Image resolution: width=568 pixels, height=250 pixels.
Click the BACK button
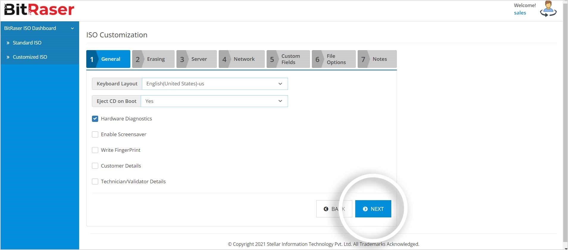pyautogui.click(x=334, y=209)
